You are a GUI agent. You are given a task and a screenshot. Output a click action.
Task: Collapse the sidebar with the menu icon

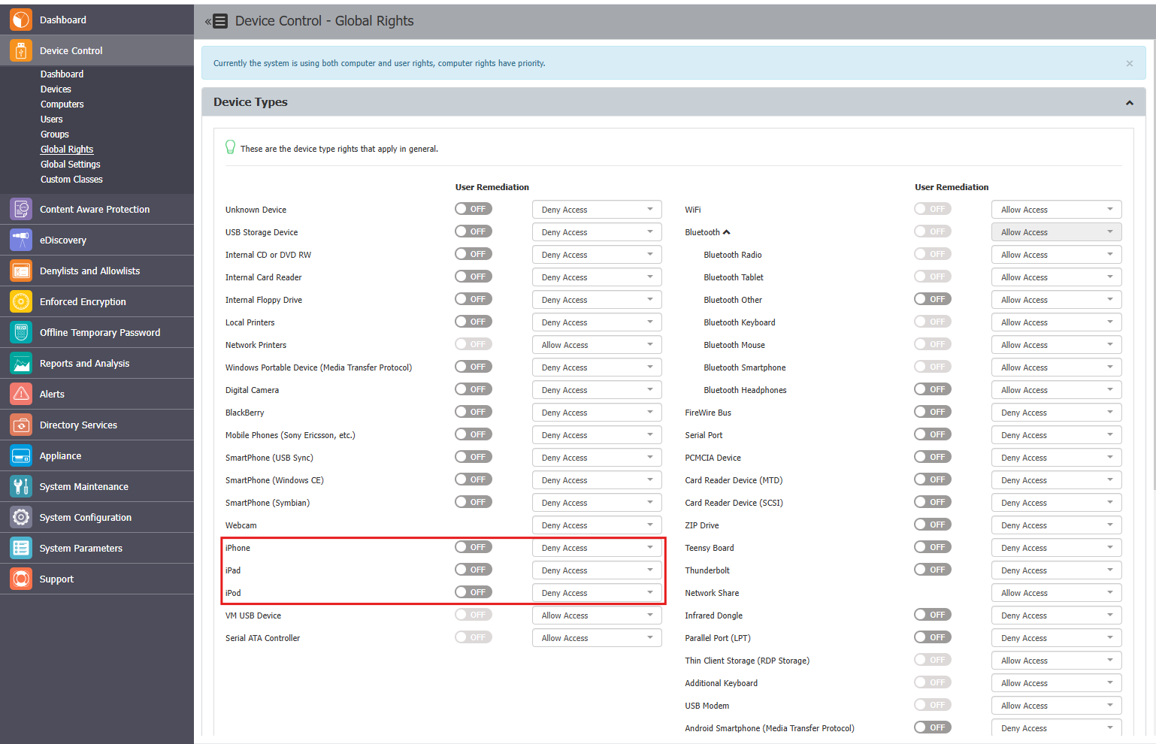(x=216, y=21)
